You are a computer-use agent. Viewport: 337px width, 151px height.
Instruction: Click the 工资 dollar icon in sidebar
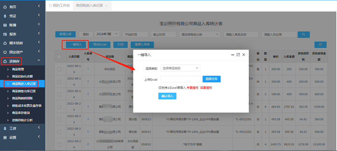click(5, 128)
